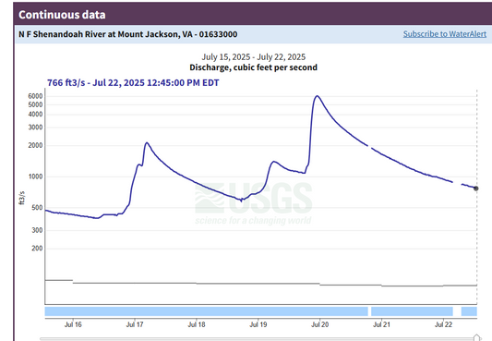Click the date range July 15, 2025 - July 22, 2025
The image size is (492, 341).
coord(254,57)
